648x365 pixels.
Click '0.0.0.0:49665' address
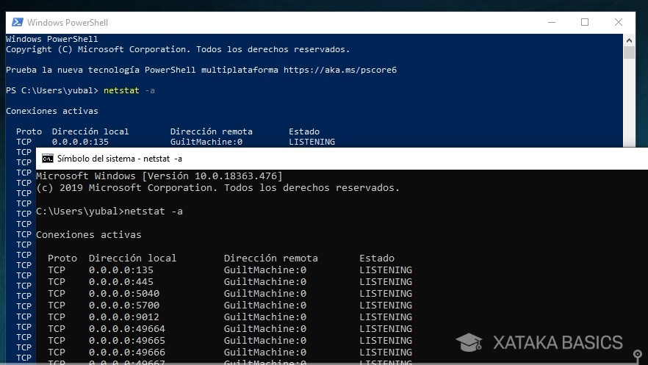(127, 341)
